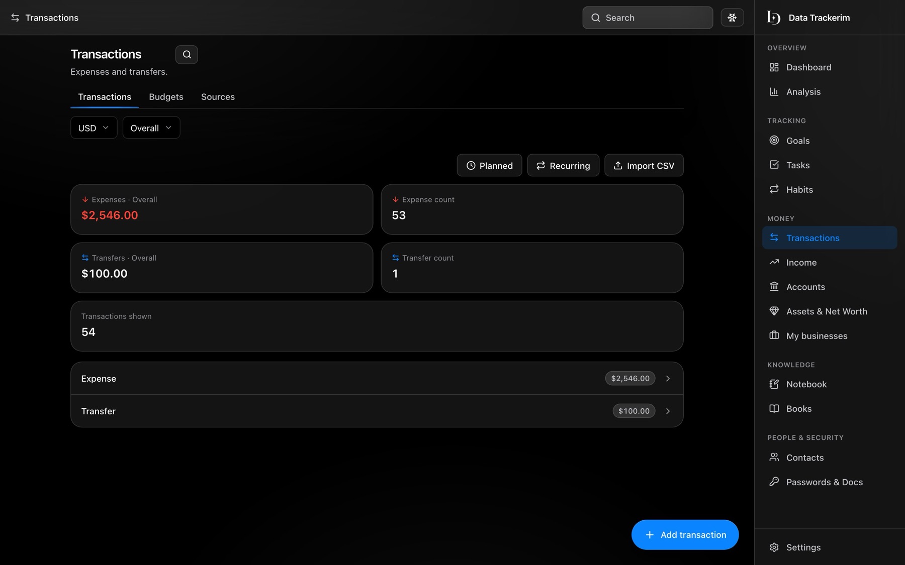Click the $100.00 badge in Transfer row
Viewport: 905px width, 565px height.
click(633, 411)
